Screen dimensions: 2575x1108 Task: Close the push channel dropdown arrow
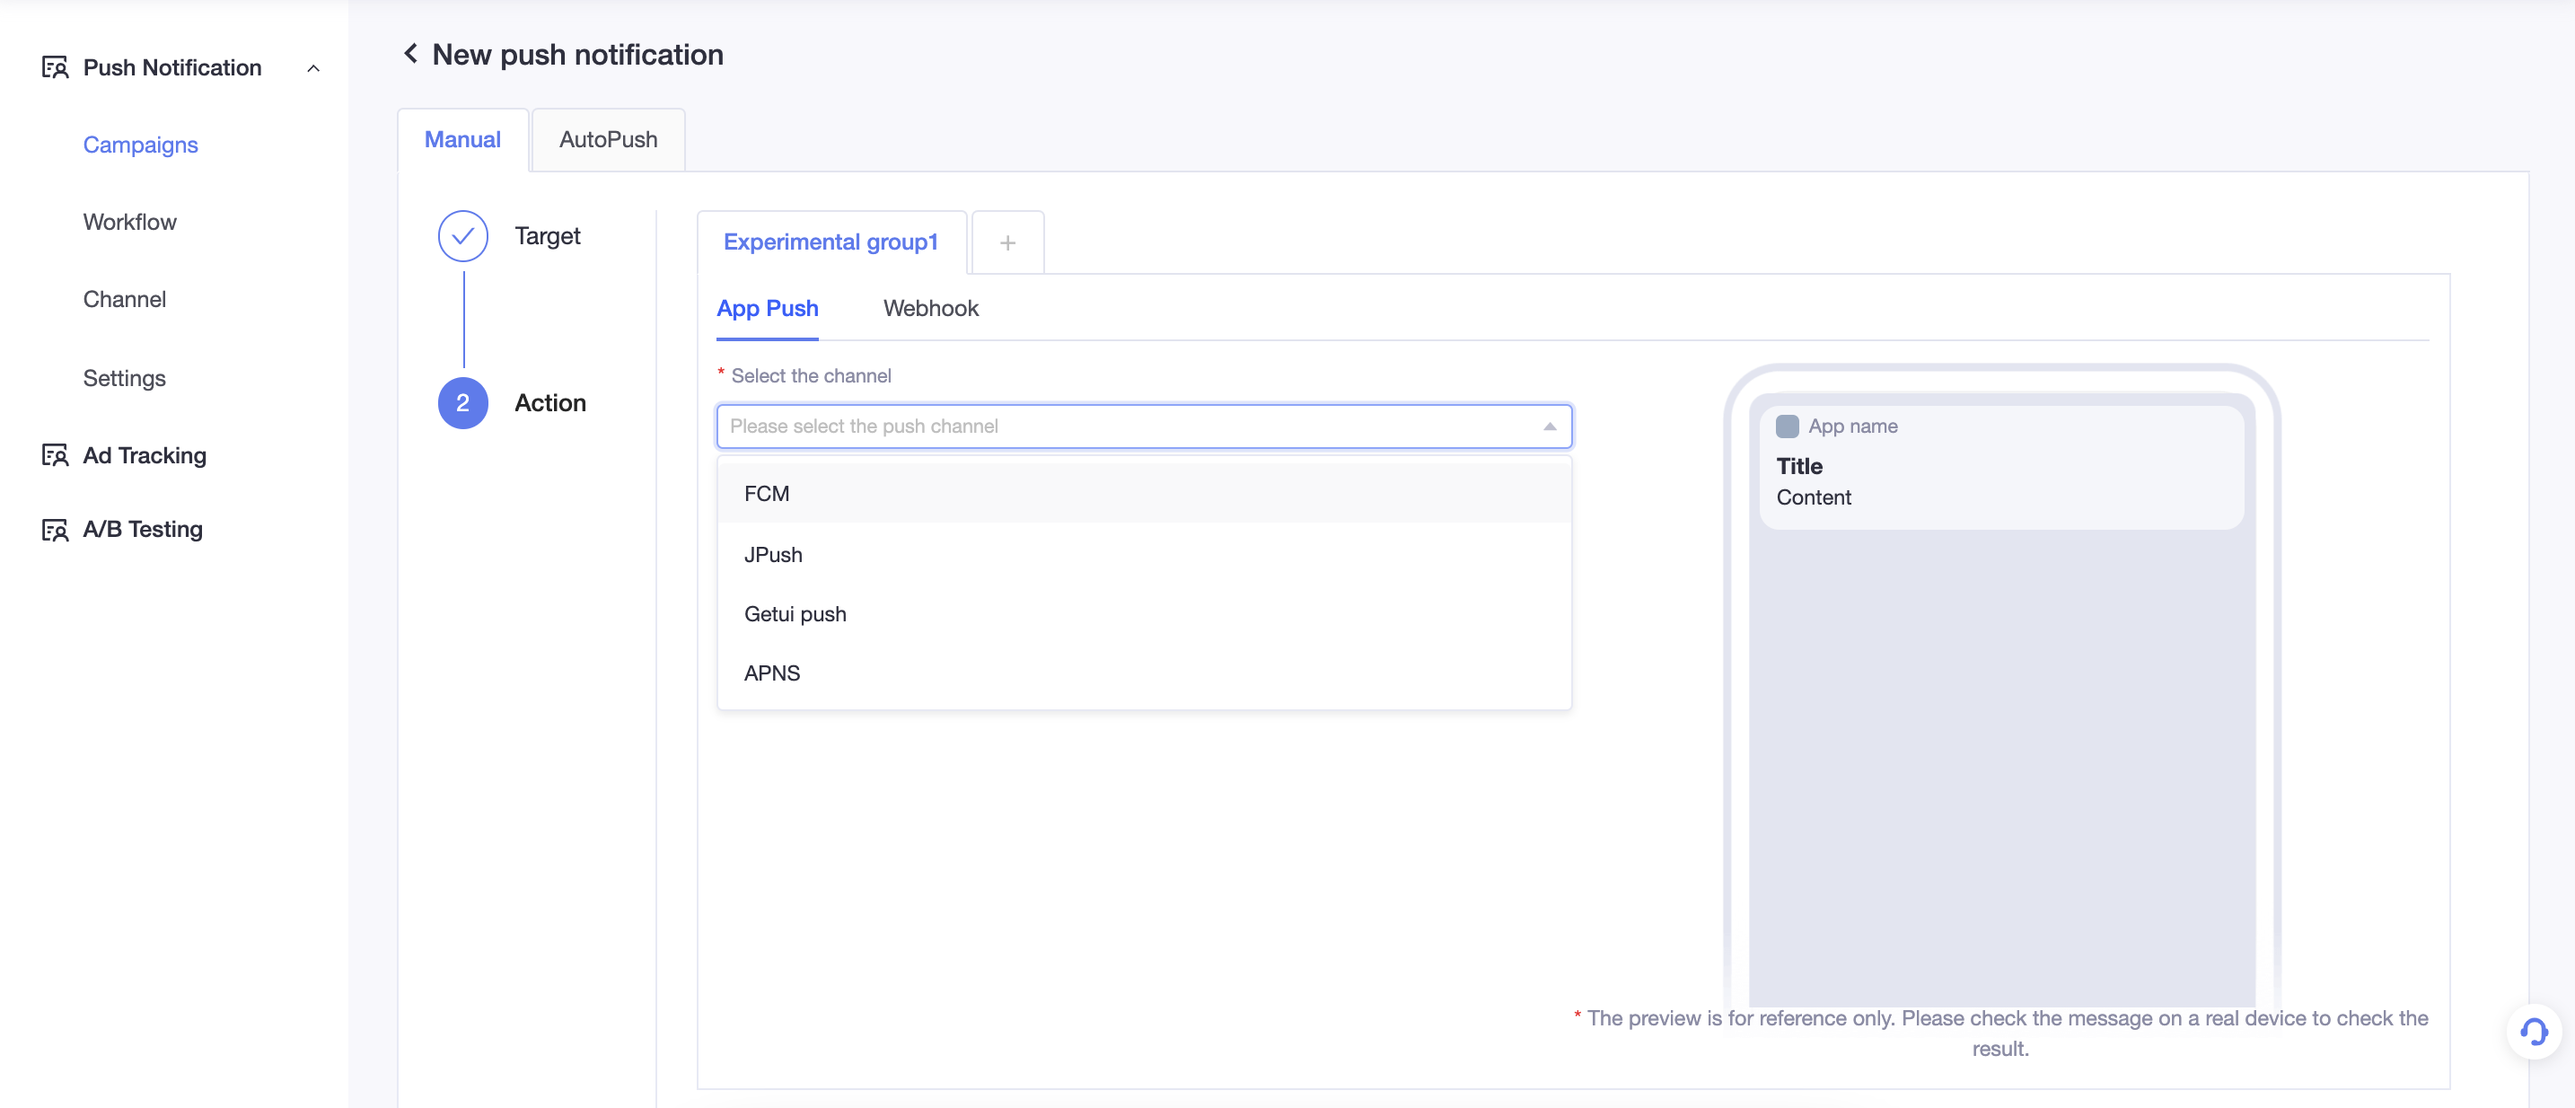tap(1550, 426)
